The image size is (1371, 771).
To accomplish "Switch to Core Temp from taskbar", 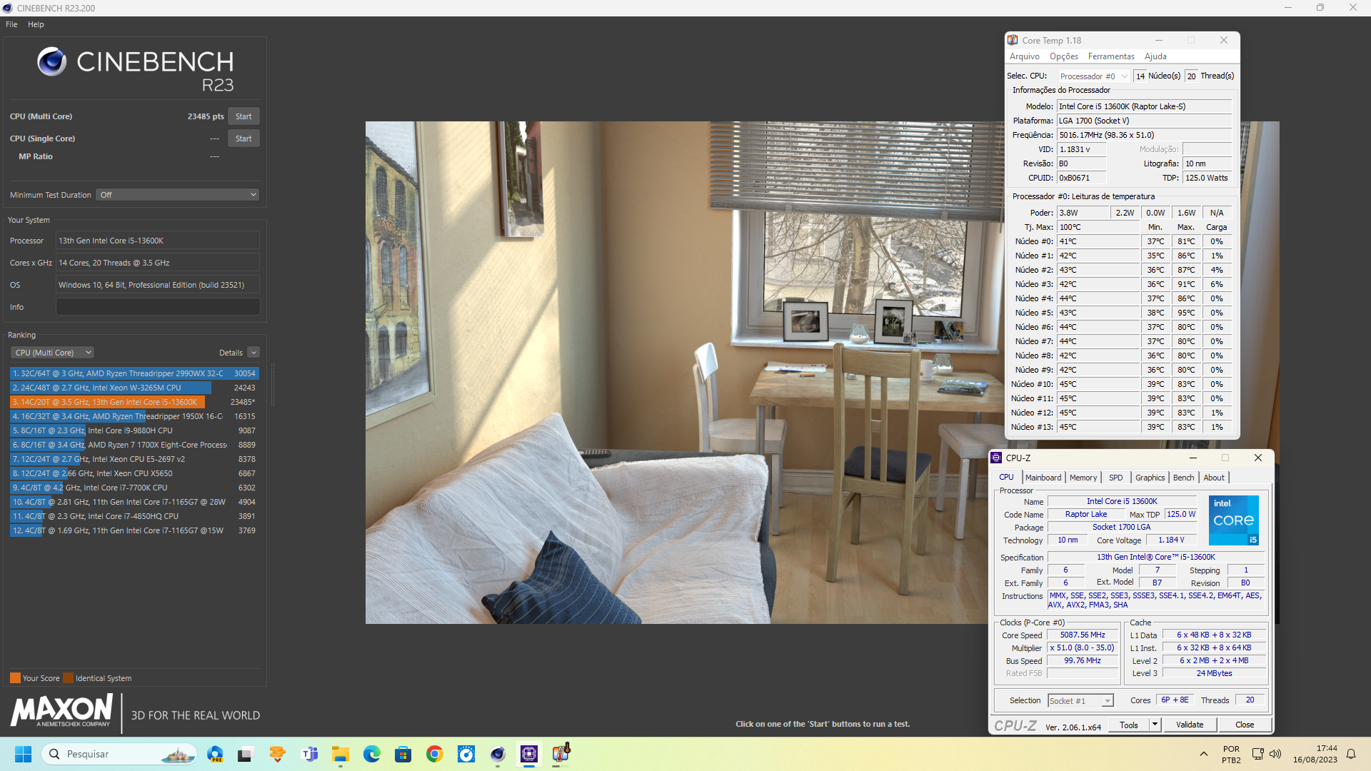I will pos(561,754).
